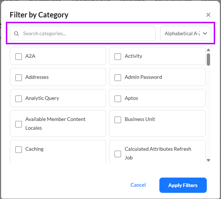
Task: Toggle the Analytic Query checkbox
Action: [x=19, y=98]
